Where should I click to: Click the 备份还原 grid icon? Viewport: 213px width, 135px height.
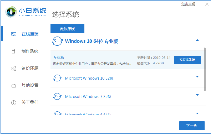(x=14, y=68)
